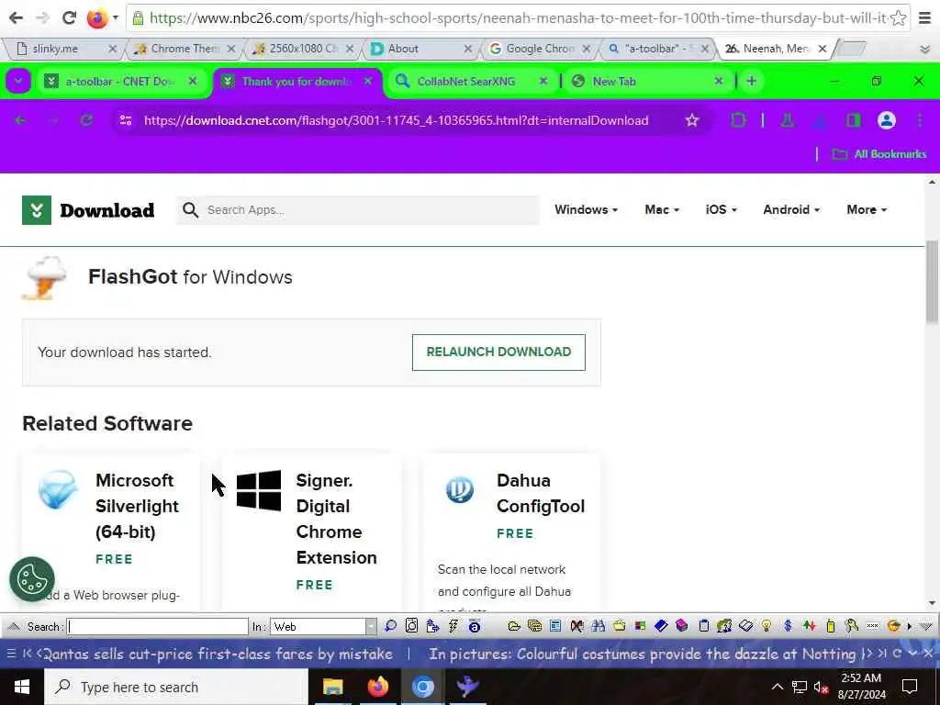This screenshot has height=705, width=940.
Task: Click the magnifier search icon in bottom toolbar
Action: pos(390,626)
